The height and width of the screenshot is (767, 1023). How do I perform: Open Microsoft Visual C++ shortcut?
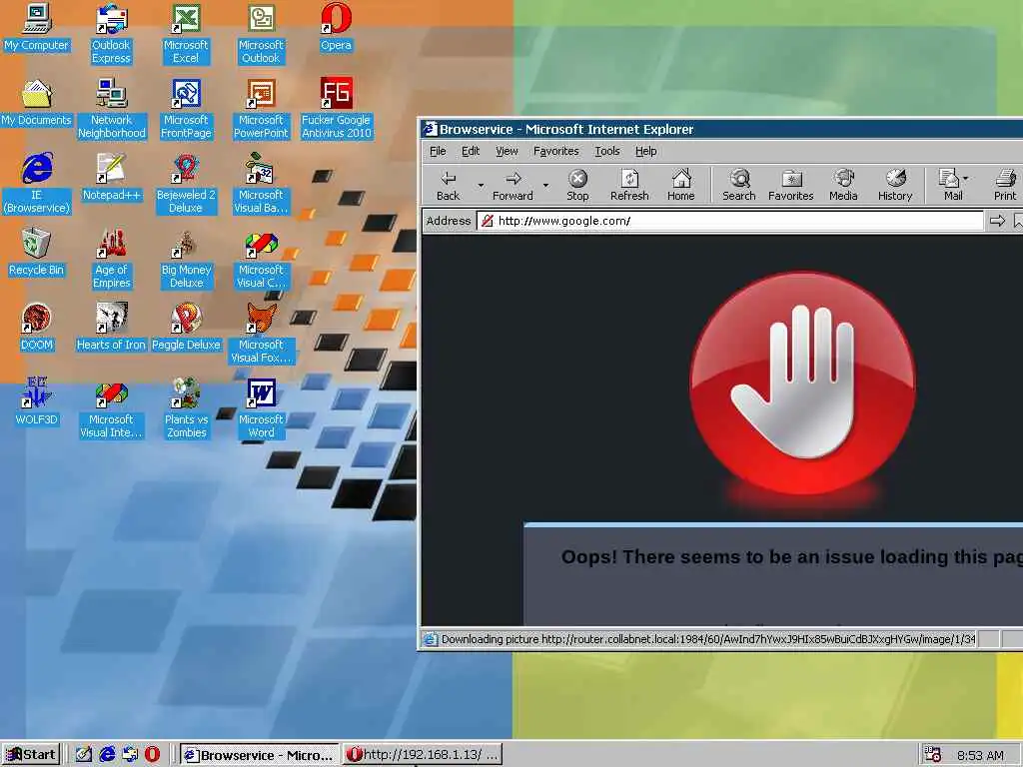pos(261,259)
